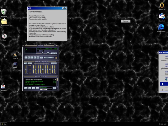Select Tycho - Awake in playlist
This screenshot has width=168, height=126.
click(40, 83)
